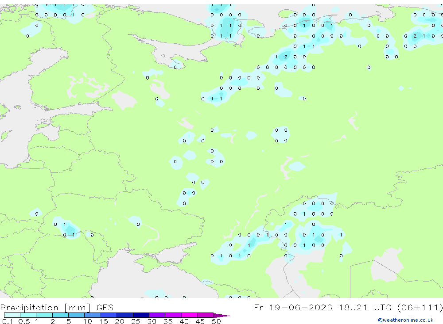Click the 1–2 mm legend color swatch
Viewport: 443px width, 324px height.
[44, 315]
